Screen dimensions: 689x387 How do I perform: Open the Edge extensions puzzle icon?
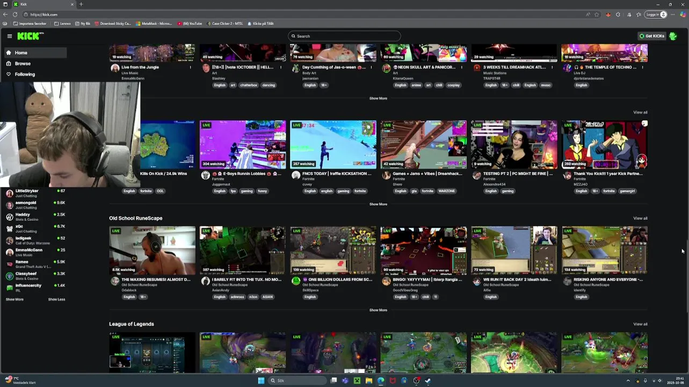tap(618, 15)
